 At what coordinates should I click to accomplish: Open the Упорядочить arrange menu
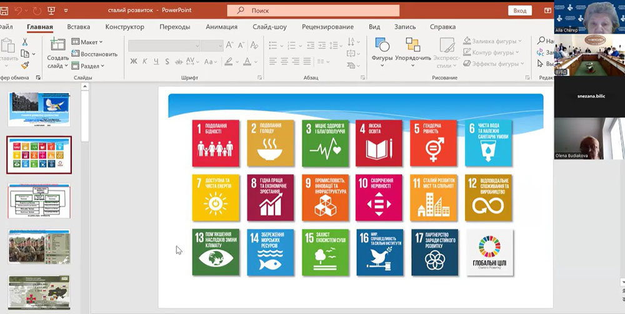click(413, 52)
